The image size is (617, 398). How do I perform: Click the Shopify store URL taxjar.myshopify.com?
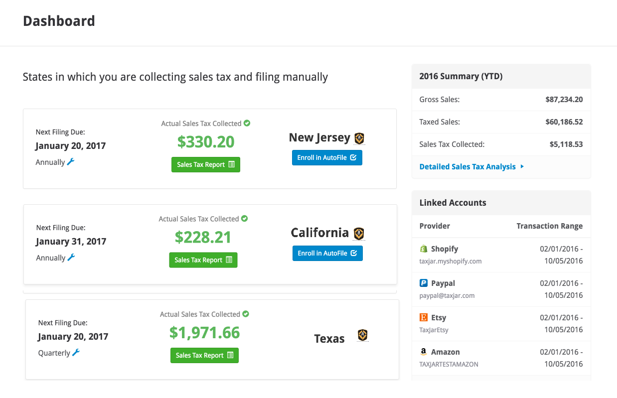(451, 261)
